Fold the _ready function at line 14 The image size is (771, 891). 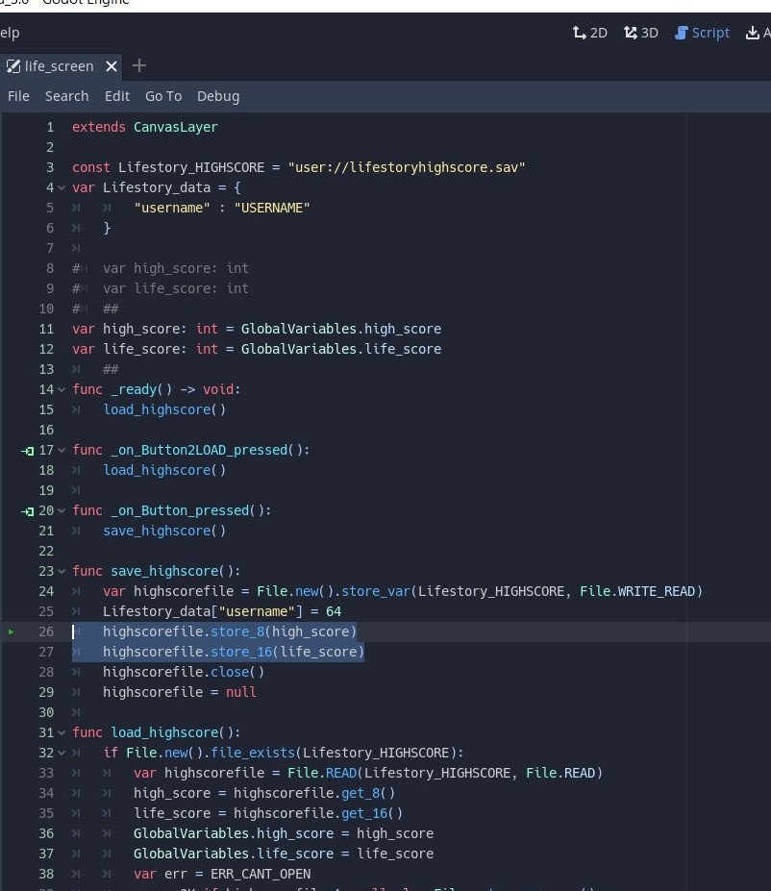pyautogui.click(x=62, y=389)
